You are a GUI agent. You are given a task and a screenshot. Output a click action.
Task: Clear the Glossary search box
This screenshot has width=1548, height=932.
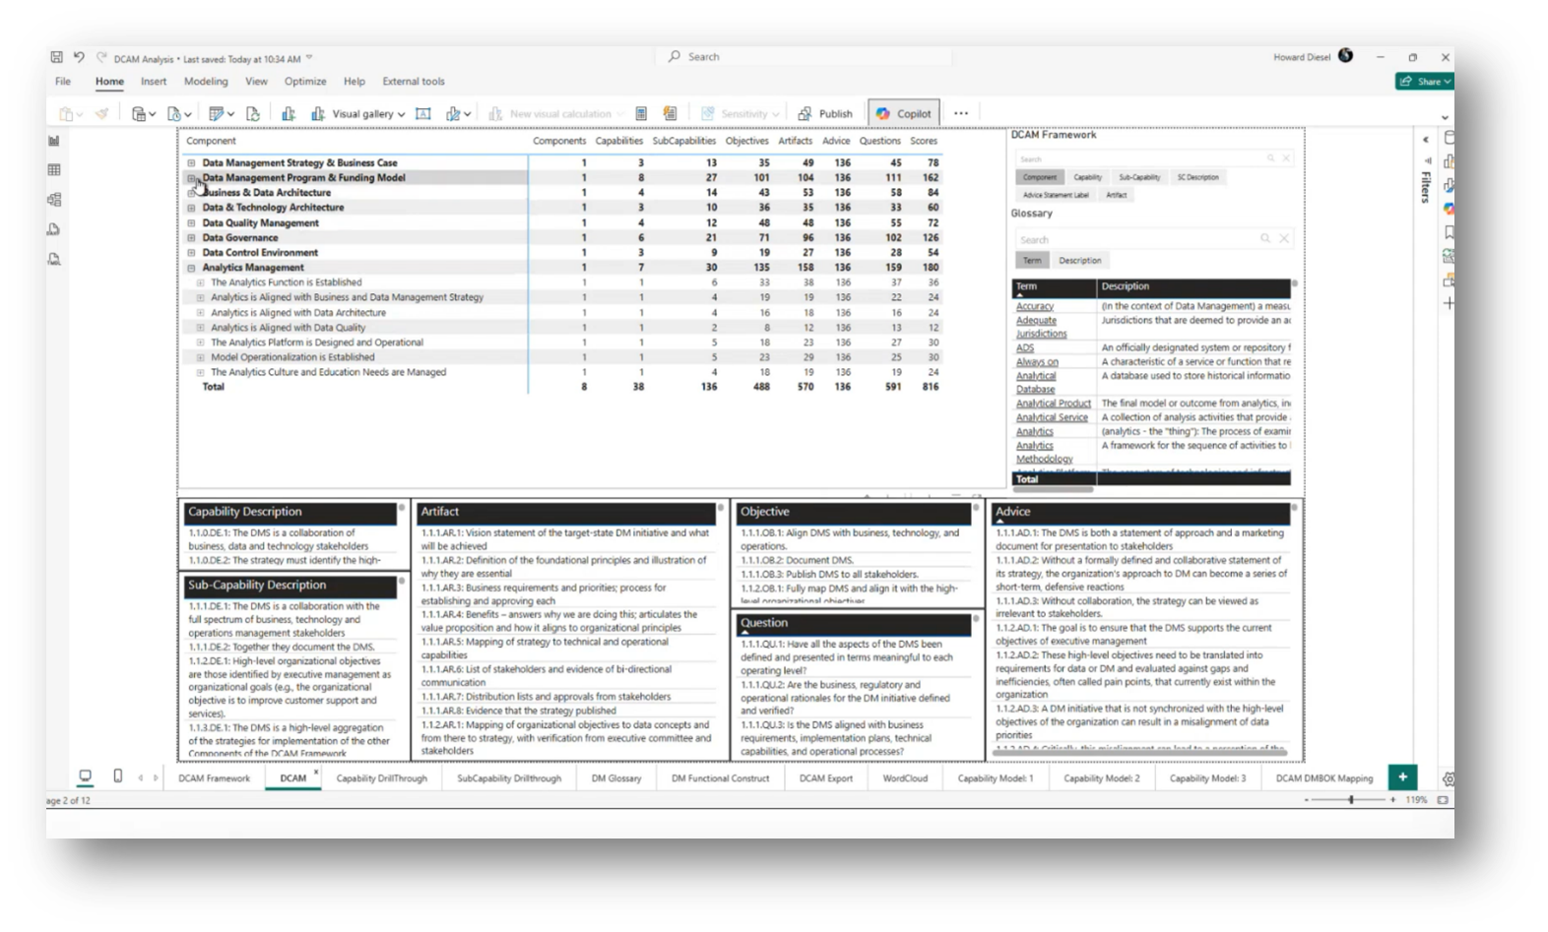(1284, 239)
